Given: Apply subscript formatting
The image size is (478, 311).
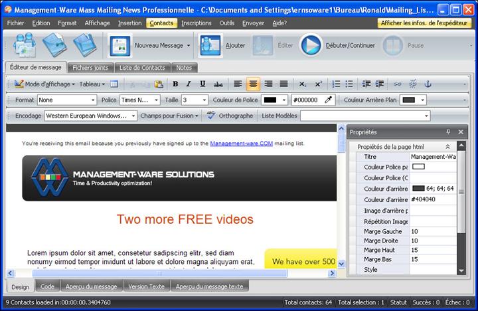Looking at the screenshot, I should pyautogui.click(x=303, y=84).
